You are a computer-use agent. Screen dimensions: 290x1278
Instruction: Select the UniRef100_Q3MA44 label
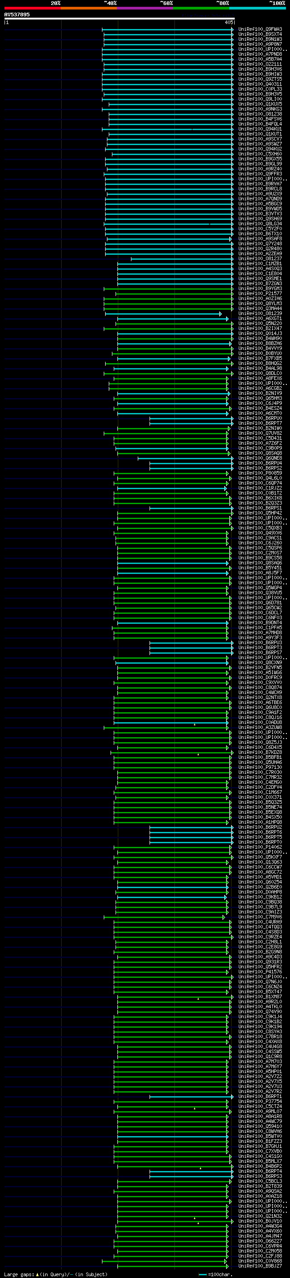click(x=260, y=308)
